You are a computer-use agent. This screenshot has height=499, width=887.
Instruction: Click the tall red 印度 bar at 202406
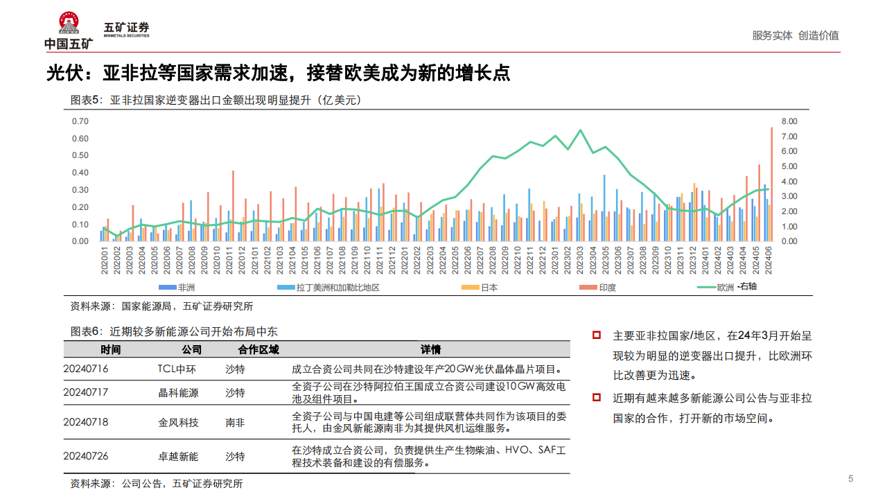click(x=771, y=184)
